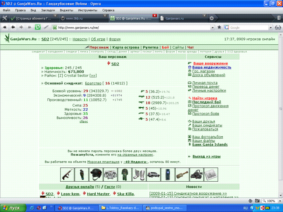Open the Файл menu
283x212 pixels.
(x=6, y=10)
